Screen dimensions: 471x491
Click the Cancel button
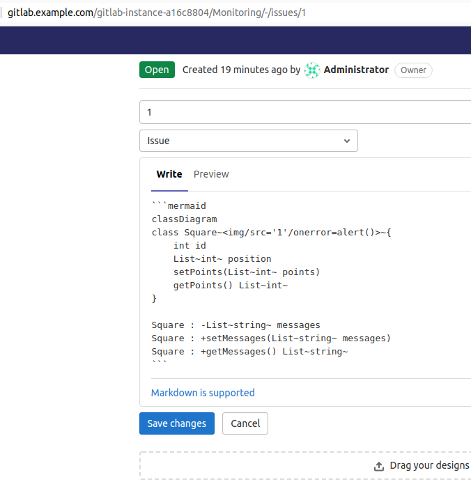[245, 423]
